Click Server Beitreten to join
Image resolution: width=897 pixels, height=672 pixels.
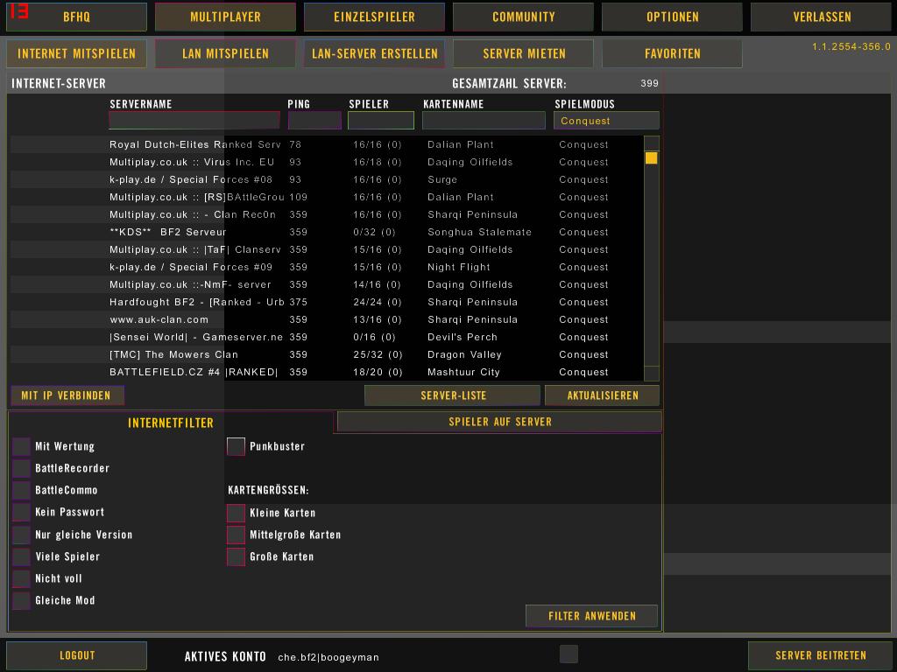pyautogui.click(x=820, y=655)
